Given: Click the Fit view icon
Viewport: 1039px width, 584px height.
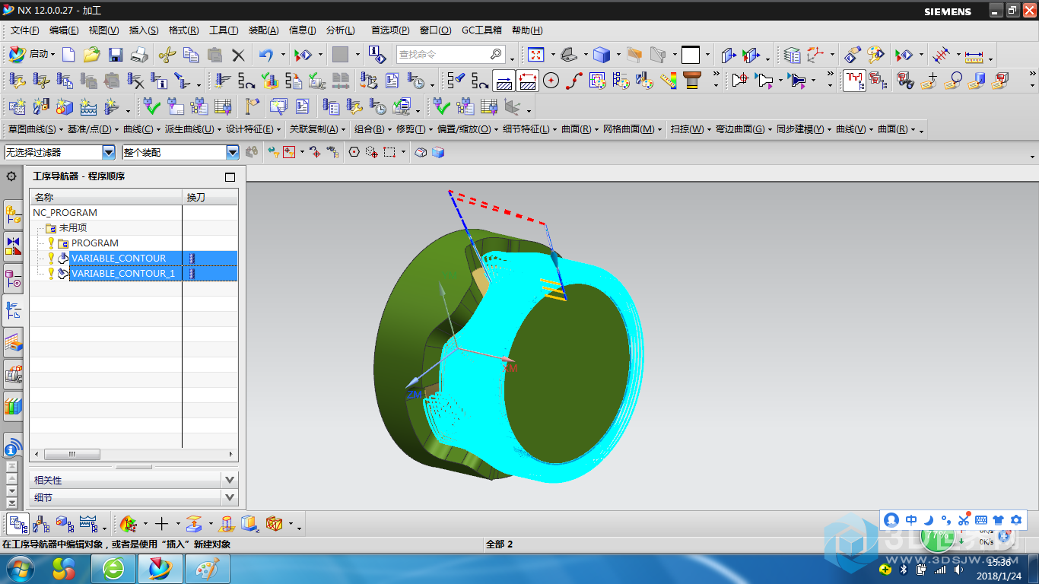Looking at the screenshot, I should point(536,55).
